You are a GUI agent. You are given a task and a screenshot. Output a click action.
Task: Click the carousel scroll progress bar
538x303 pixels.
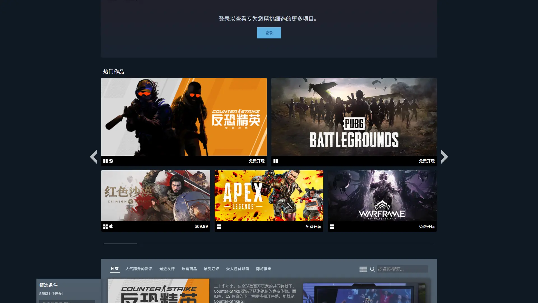click(x=269, y=244)
